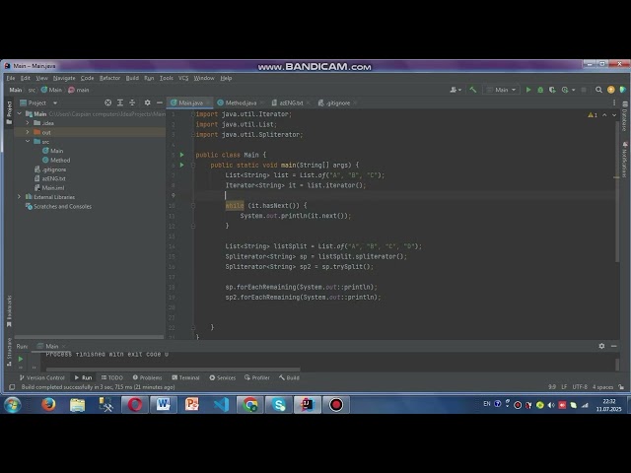Toggle the Database right side panel
This screenshot has width=631, height=473.
(x=624, y=116)
